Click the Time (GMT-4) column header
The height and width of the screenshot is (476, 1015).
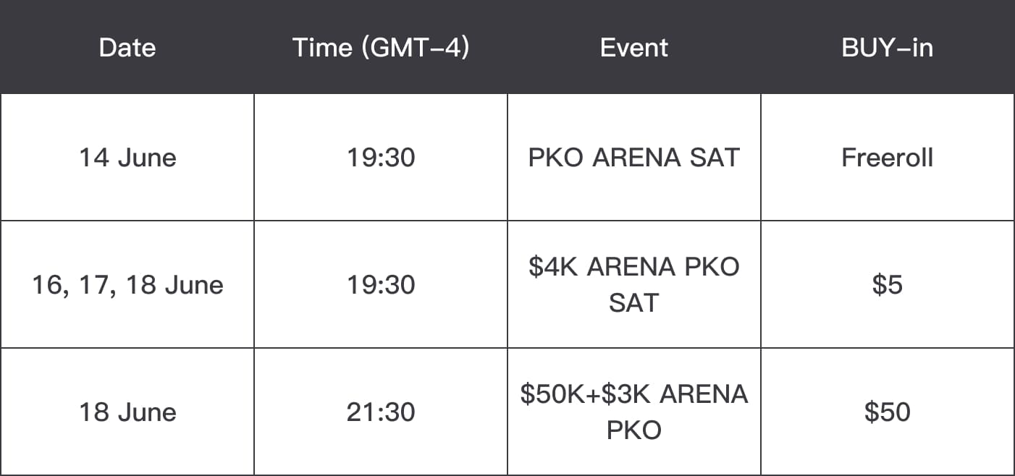click(x=381, y=48)
